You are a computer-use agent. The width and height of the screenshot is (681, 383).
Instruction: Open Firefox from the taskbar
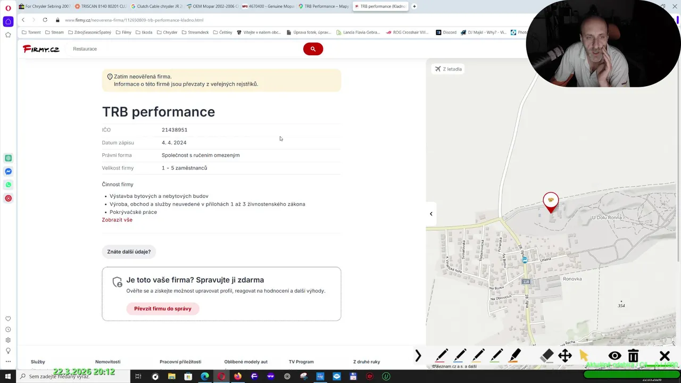click(238, 377)
